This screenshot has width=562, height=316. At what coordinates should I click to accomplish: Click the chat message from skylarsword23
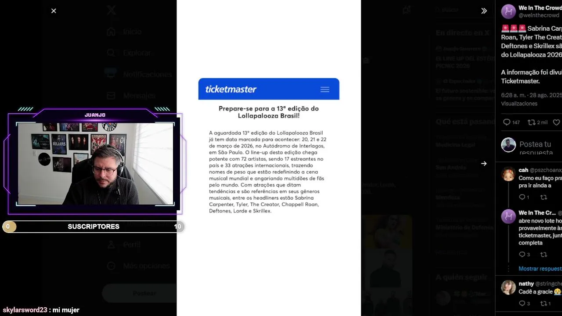[x=41, y=310]
